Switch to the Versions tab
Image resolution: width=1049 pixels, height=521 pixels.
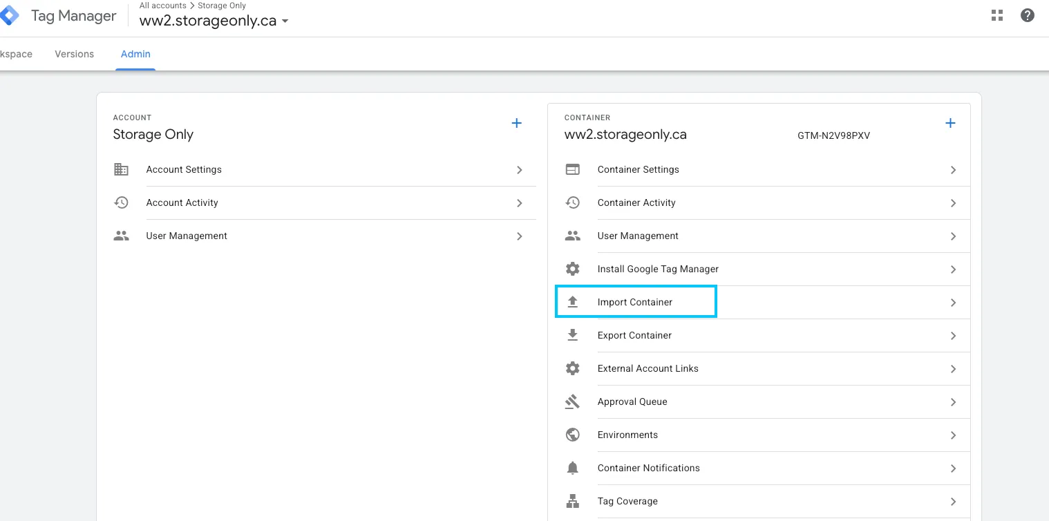74,54
